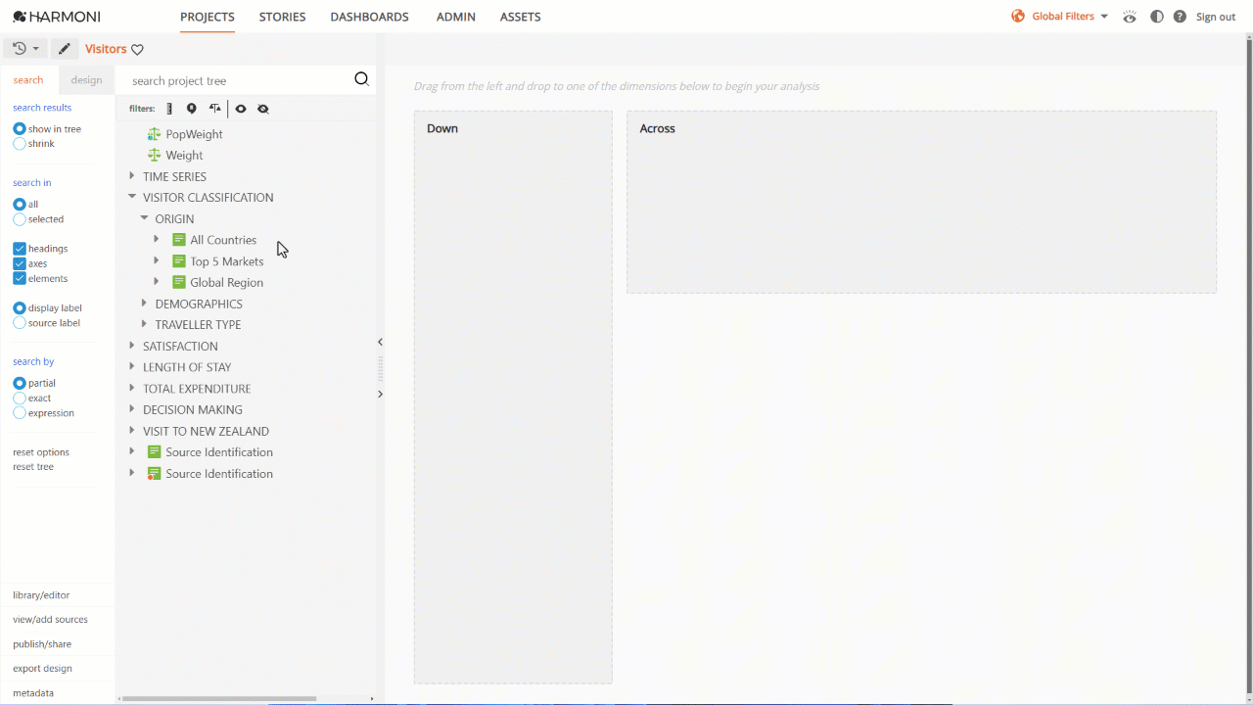Open the help question mark icon

point(1180,17)
